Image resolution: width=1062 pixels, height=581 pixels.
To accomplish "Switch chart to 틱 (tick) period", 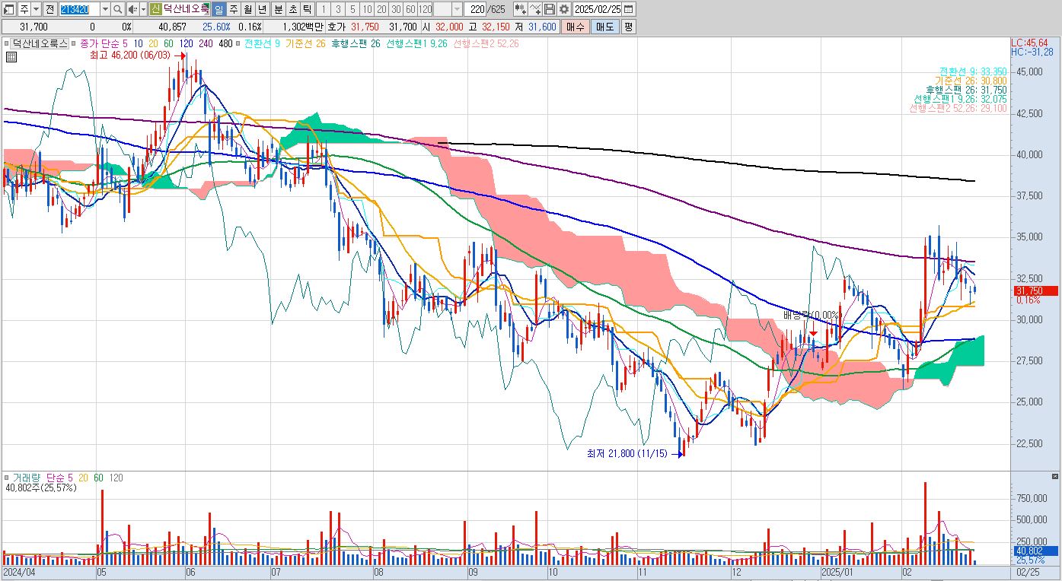I will tap(307, 9).
